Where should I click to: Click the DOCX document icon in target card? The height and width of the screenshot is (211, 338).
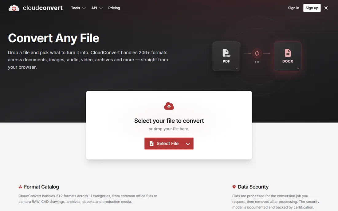pyautogui.click(x=288, y=53)
